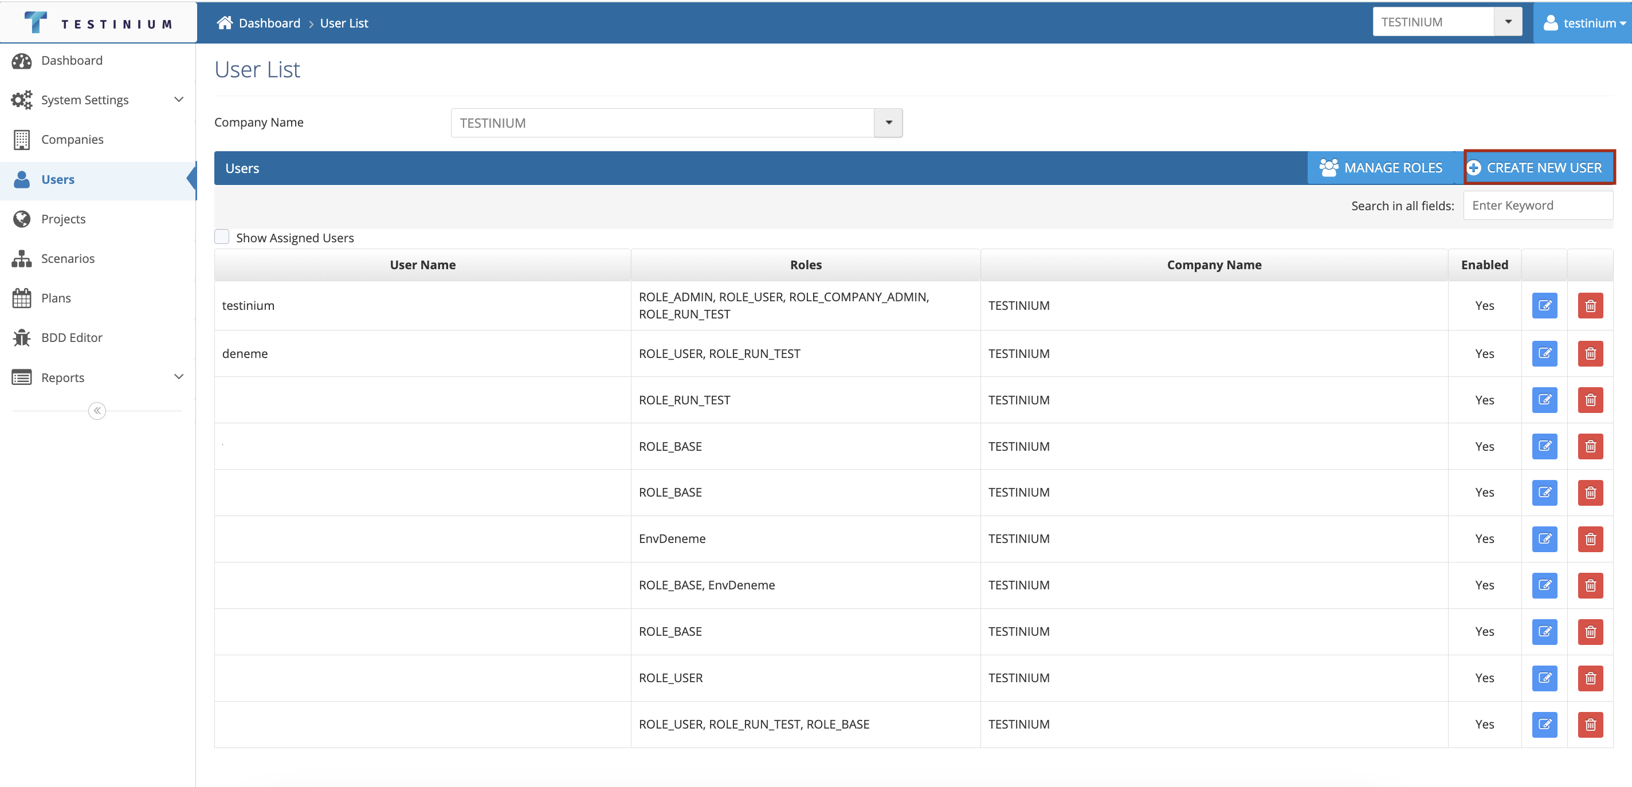The height and width of the screenshot is (787, 1632).
Task: Open the Company Name dropdown
Action: click(x=888, y=123)
